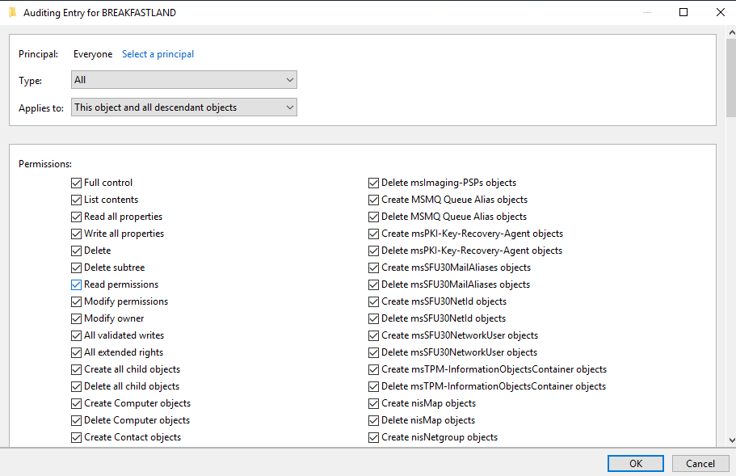Screen dimensions: 736x476
Task: Toggle Create MSMQ Queue Alias objects
Action: pos(374,200)
